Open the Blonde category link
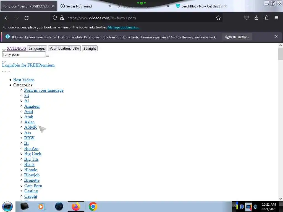The width and height of the screenshot is (283, 212). [31, 170]
